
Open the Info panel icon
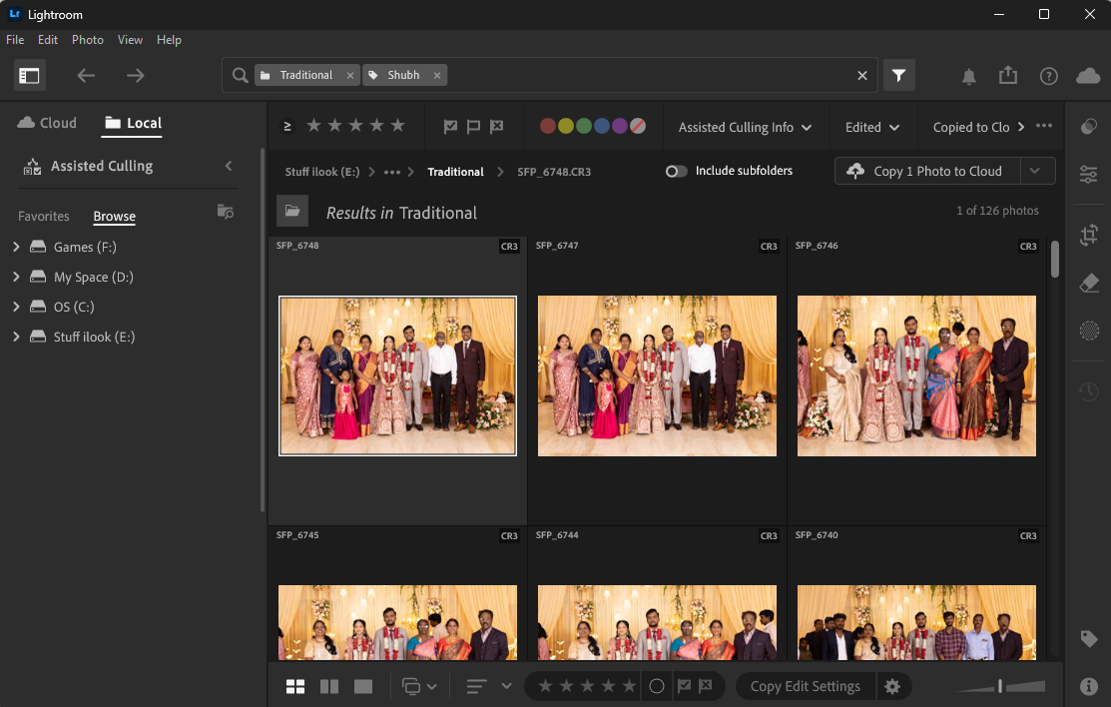coord(1089,686)
